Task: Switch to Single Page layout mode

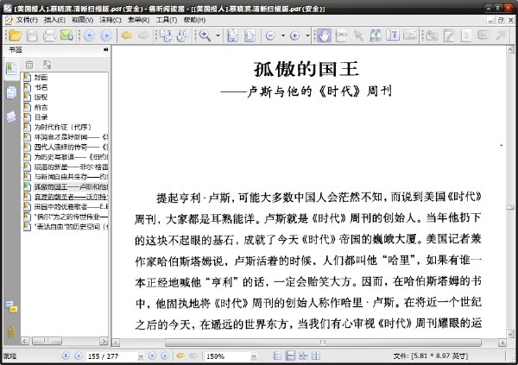Action: click(x=277, y=356)
